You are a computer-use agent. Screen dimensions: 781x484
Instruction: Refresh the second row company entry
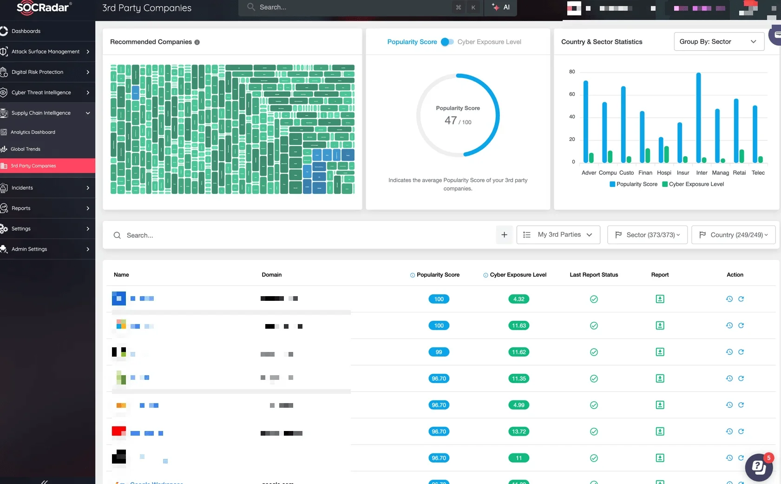(x=741, y=325)
